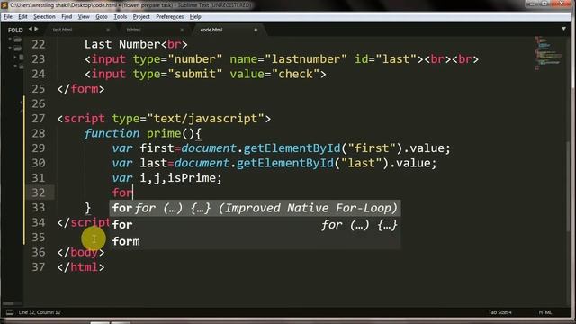Click the "last" string on line 30
The height and width of the screenshot is (324, 576).
tap(362, 163)
